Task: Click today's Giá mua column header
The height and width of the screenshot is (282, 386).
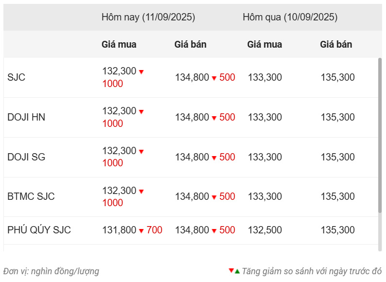Action: click(119, 44)
